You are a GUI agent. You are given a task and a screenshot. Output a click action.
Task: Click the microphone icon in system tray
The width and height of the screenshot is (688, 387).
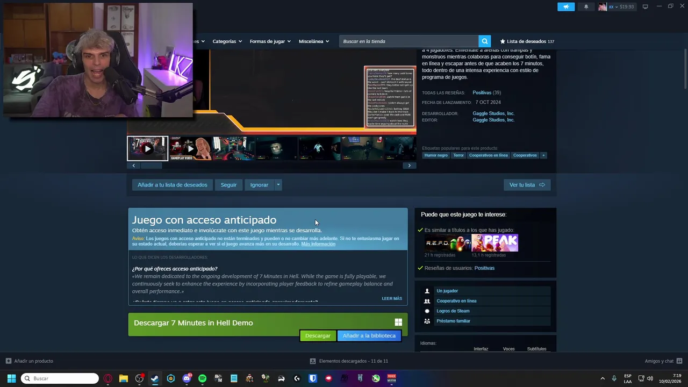coord(614,378)
